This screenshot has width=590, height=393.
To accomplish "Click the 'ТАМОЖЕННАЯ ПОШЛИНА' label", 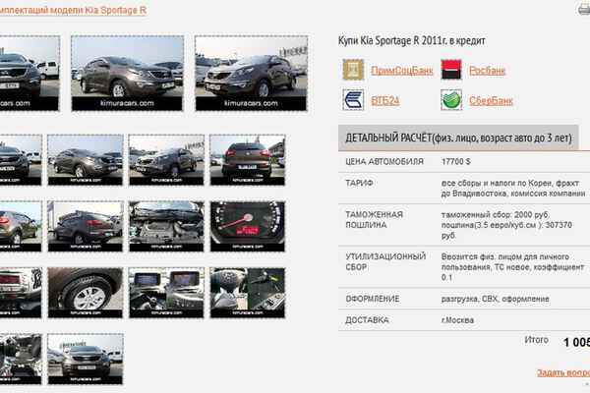I will 374,220.
